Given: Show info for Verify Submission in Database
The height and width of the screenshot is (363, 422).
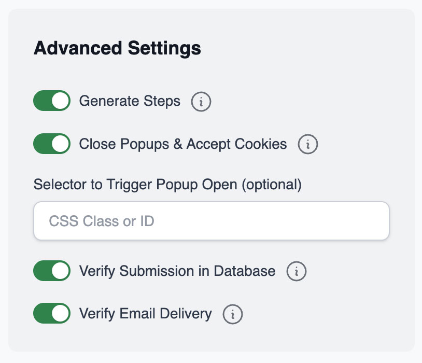Looking at the screenshot, I should [x=297, y=271].
